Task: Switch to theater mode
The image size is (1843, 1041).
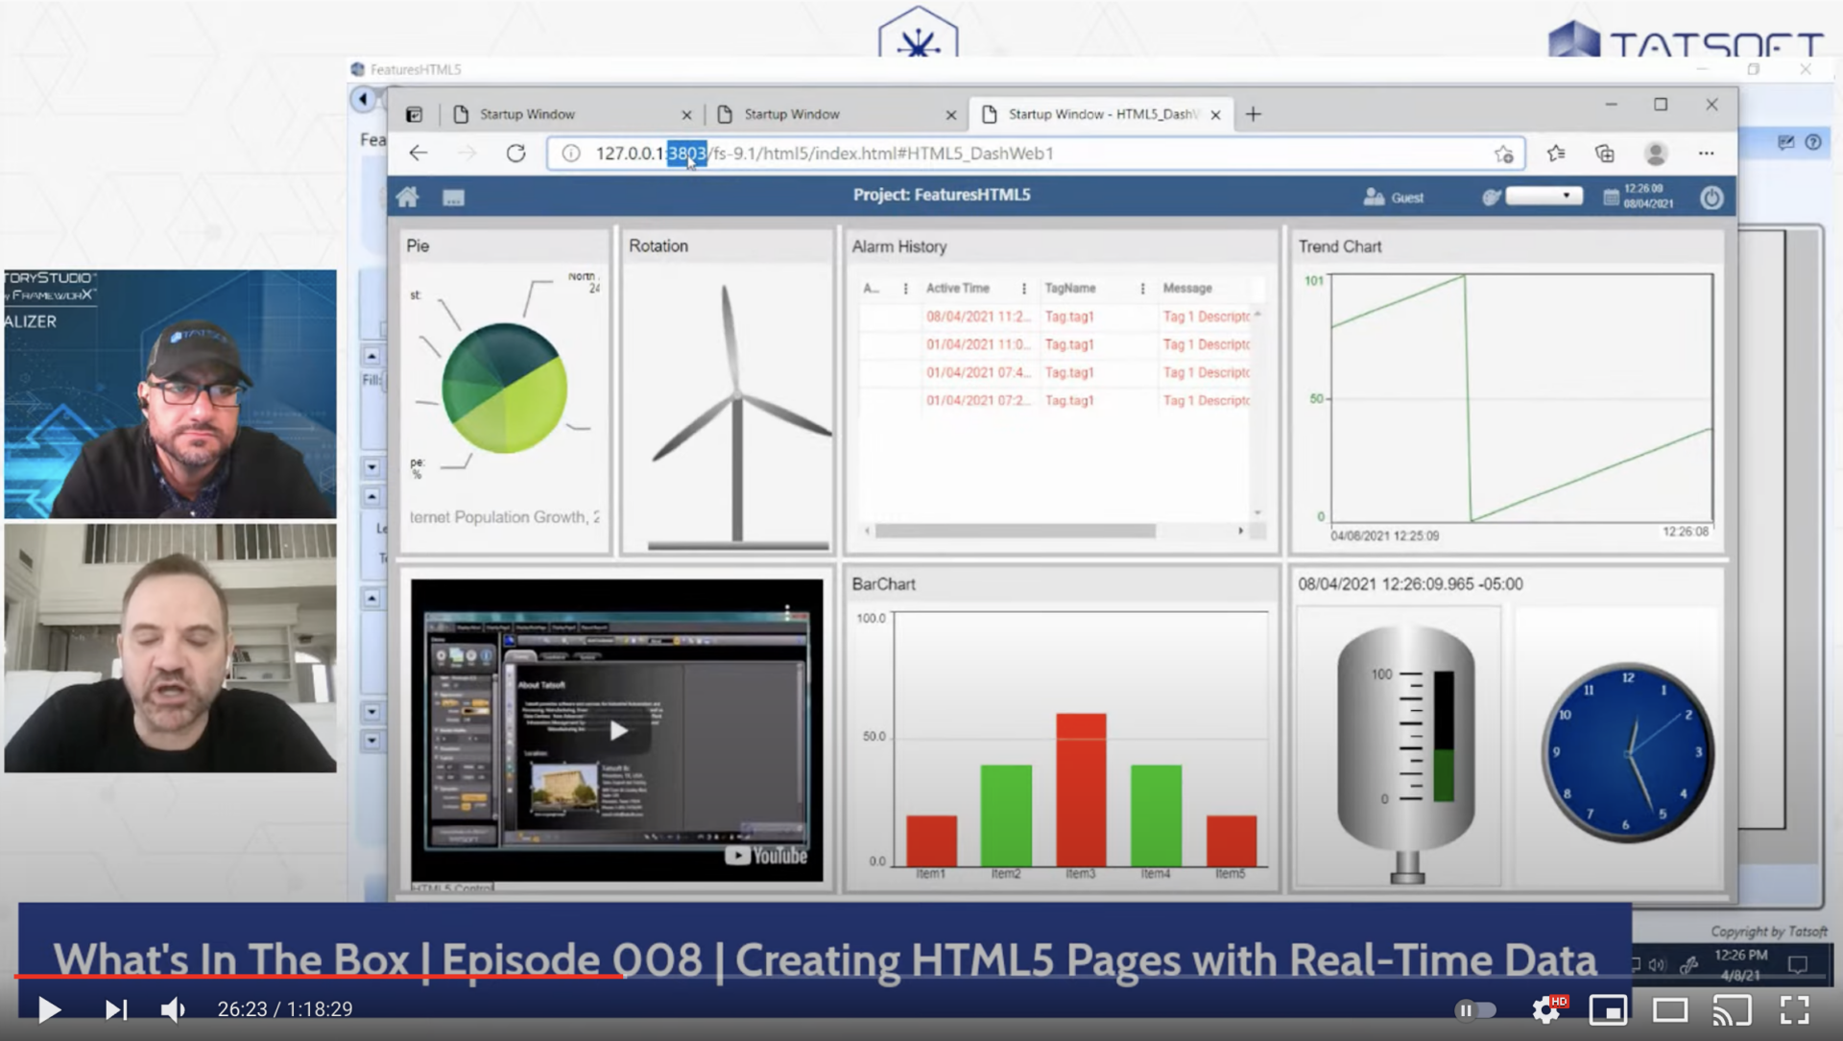Action: [1670, 1009]
